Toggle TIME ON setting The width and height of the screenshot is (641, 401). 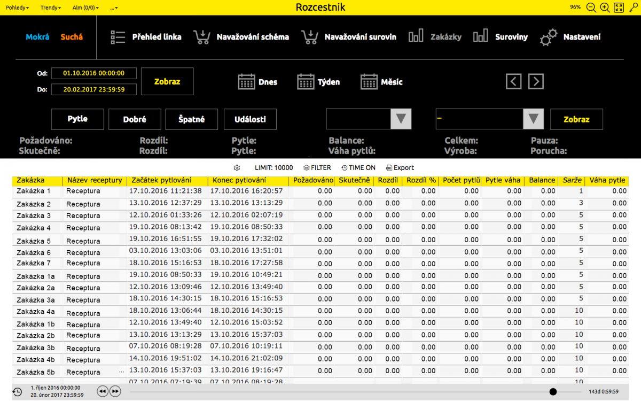(358, 167)
